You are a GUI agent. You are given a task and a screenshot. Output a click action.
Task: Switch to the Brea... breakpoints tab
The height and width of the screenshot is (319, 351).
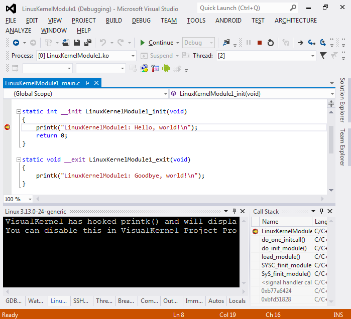pyautogui.click(x=126, y=301)
